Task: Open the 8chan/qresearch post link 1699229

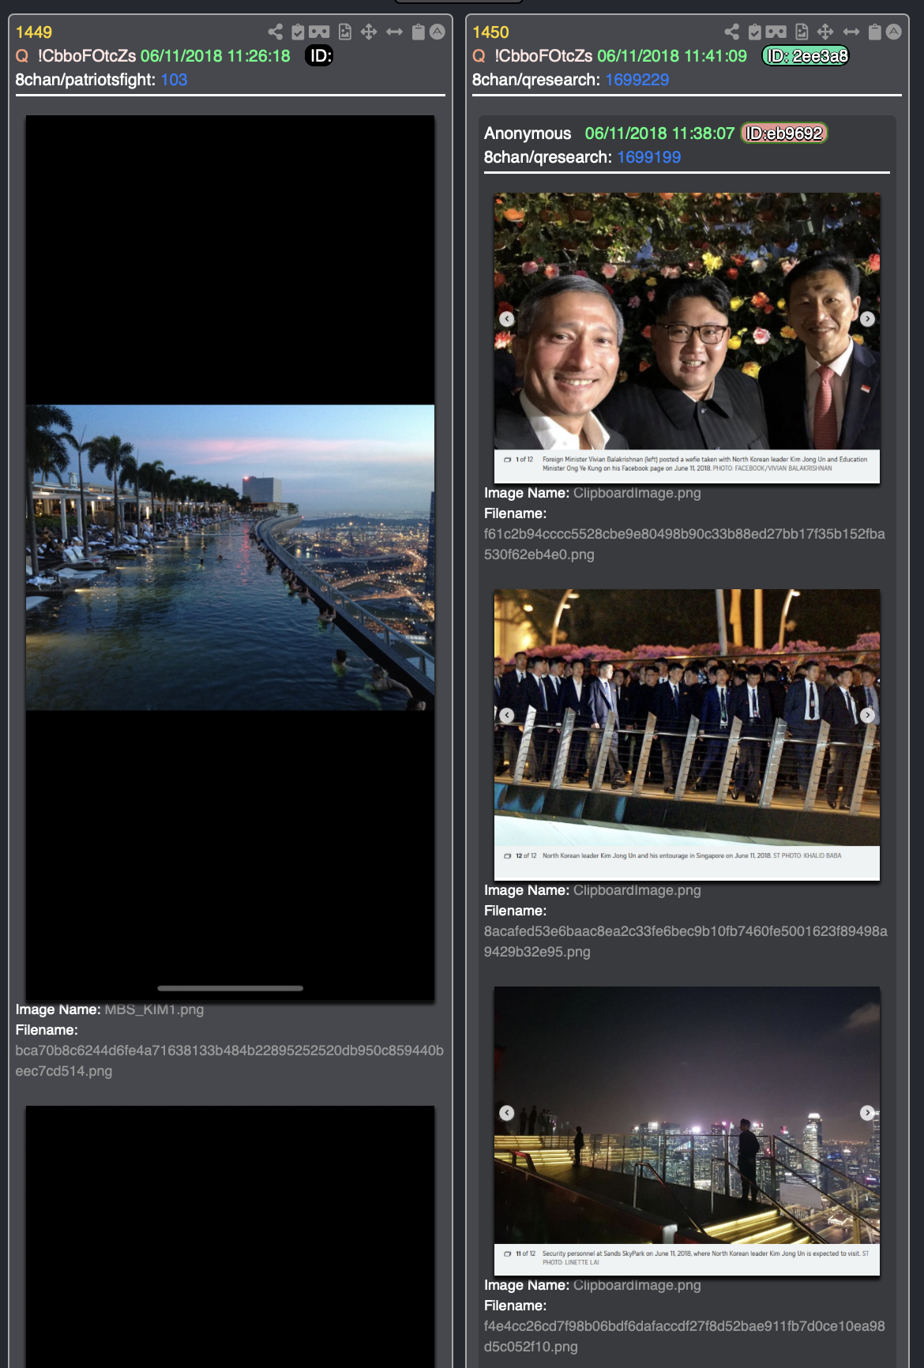Action: 637,80
